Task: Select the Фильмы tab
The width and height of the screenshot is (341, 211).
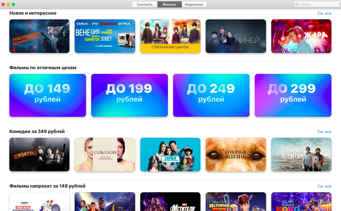Action: coord(170,4)
